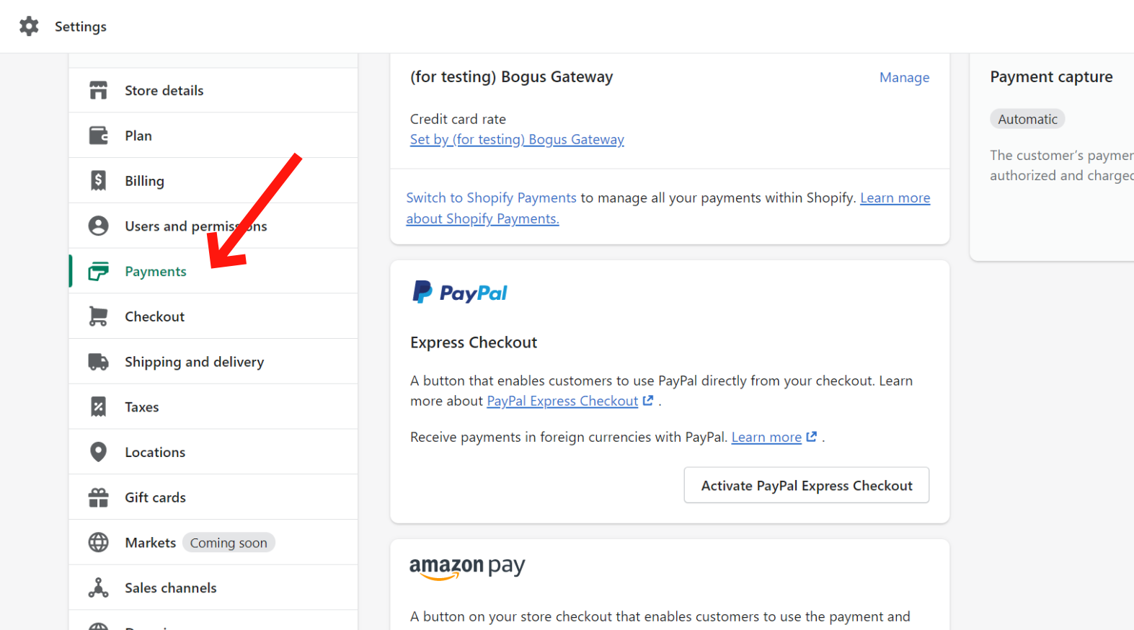Click the Store details icon in sidebar

coord(99,89)
